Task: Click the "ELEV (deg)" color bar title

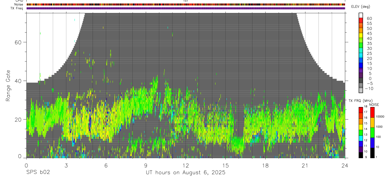Action: tap(361, 7)
